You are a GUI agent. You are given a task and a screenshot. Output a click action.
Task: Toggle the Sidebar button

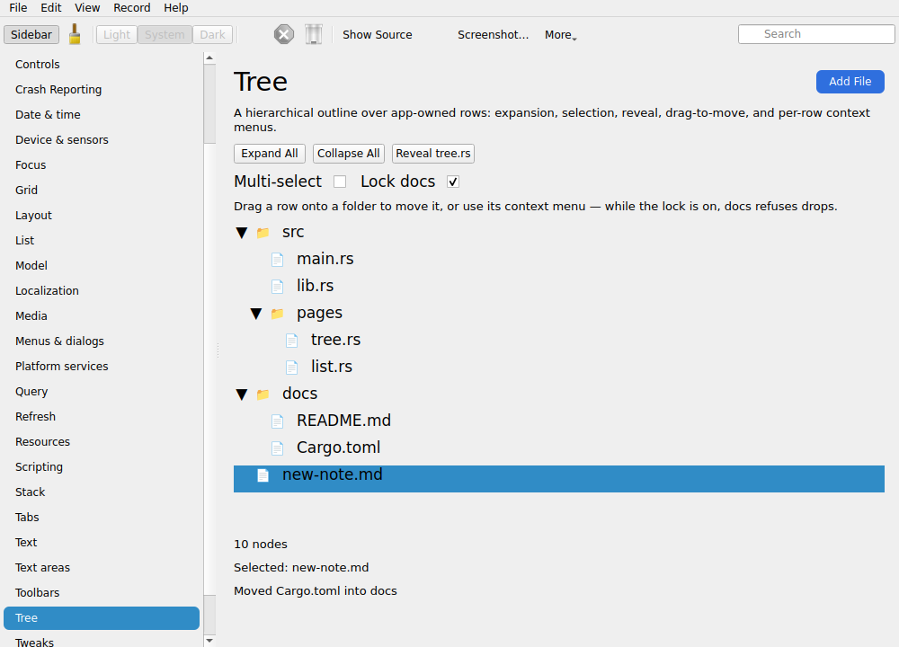click(31, 34)
